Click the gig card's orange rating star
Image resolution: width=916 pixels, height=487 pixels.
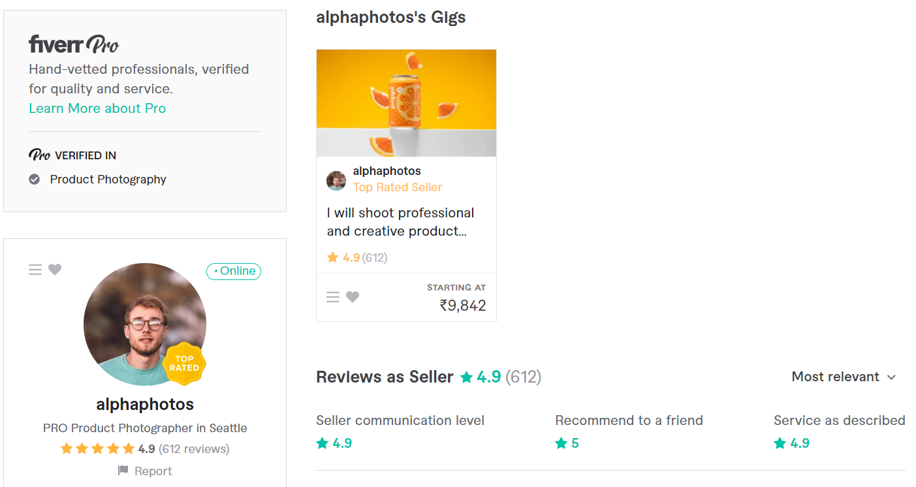tap(332, 258)
